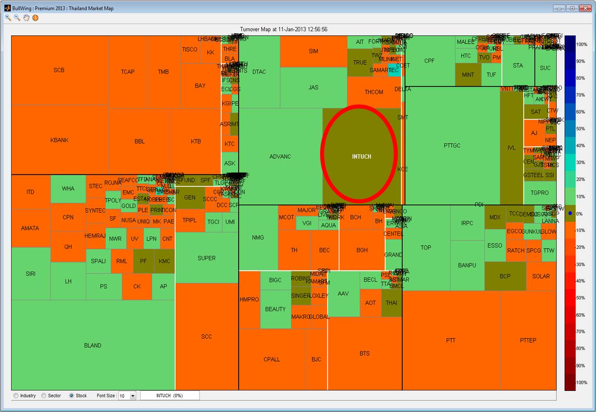This screenshot has width=596, height=412.
Task: Click the dark red -100% band on the legend
Action: click(569, 382)
